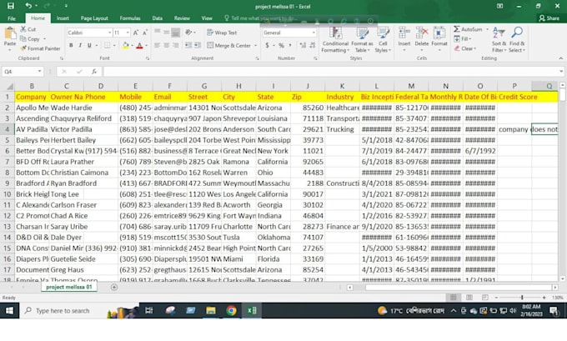Click the Insert Function fx button

94,72
